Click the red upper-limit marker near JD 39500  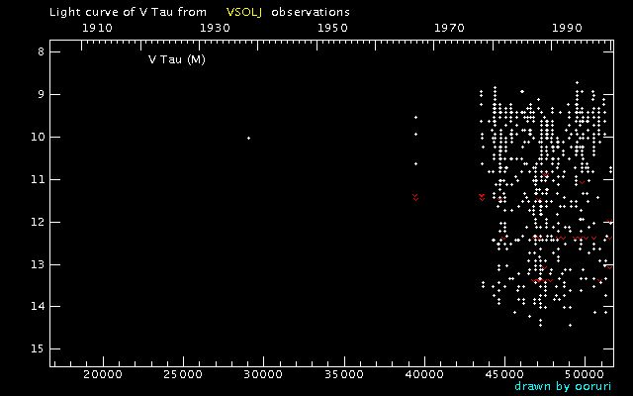pyautogui.click(x=415, y=197)
